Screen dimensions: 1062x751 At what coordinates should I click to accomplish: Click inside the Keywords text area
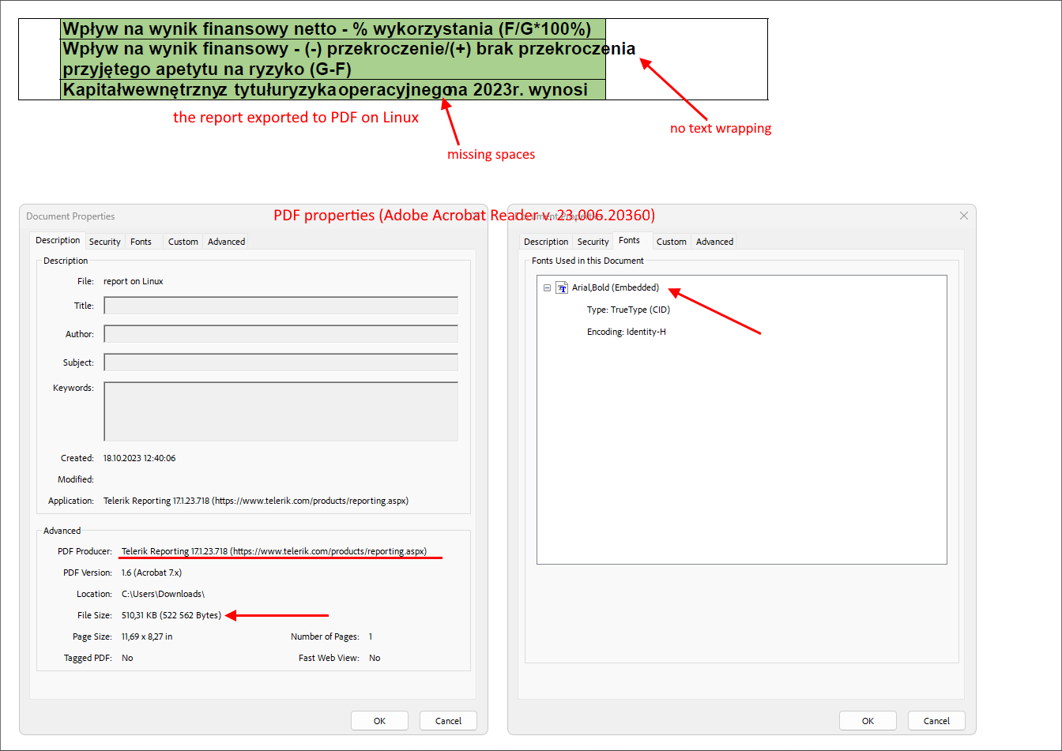[x=281, y=411]
